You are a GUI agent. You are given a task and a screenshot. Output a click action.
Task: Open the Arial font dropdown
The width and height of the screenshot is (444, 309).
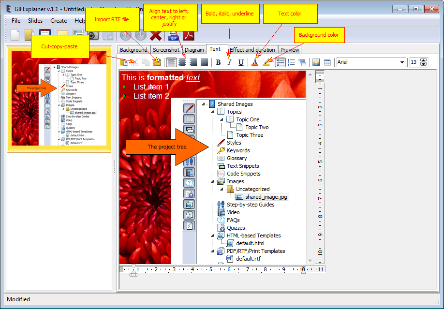point(370,62)
